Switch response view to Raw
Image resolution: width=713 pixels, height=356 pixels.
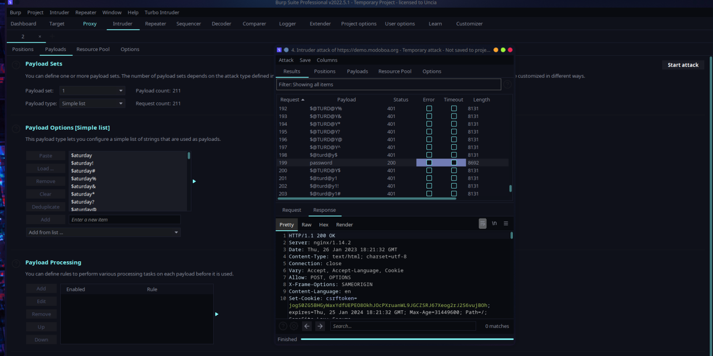click(306, 225)
